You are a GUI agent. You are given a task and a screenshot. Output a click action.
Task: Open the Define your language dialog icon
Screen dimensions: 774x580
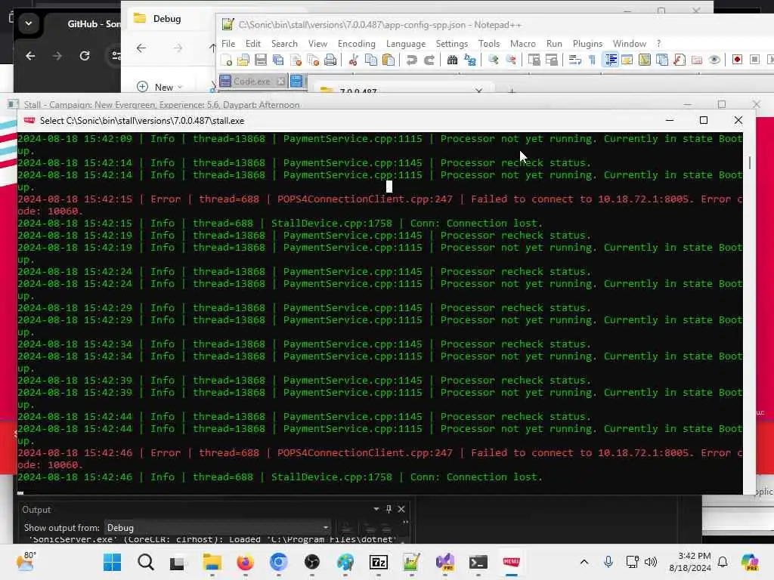(627, 60)
